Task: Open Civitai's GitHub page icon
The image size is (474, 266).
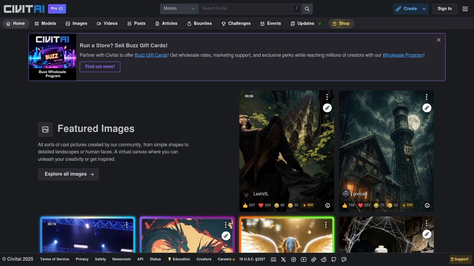Action: (334, 259)
